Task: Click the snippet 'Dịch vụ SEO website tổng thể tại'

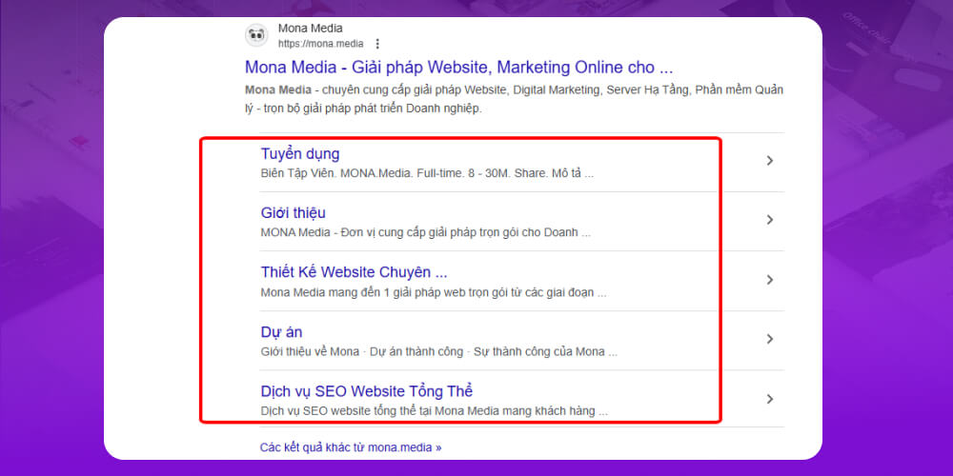Action: [x=434, y=411]
